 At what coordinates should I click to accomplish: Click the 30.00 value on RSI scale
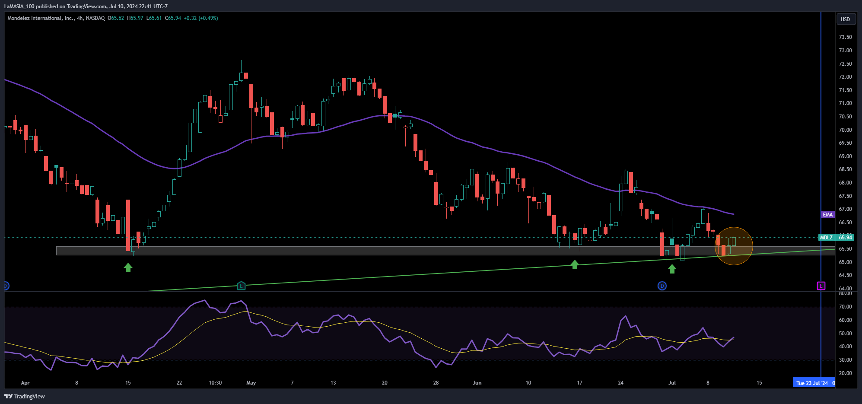point(845,360)
